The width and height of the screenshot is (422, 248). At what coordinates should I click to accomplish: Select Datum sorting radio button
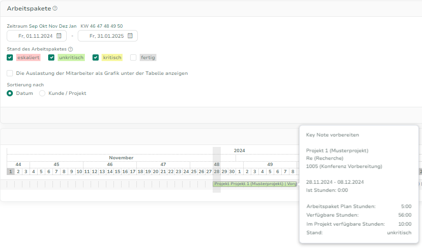pos(10,93)
